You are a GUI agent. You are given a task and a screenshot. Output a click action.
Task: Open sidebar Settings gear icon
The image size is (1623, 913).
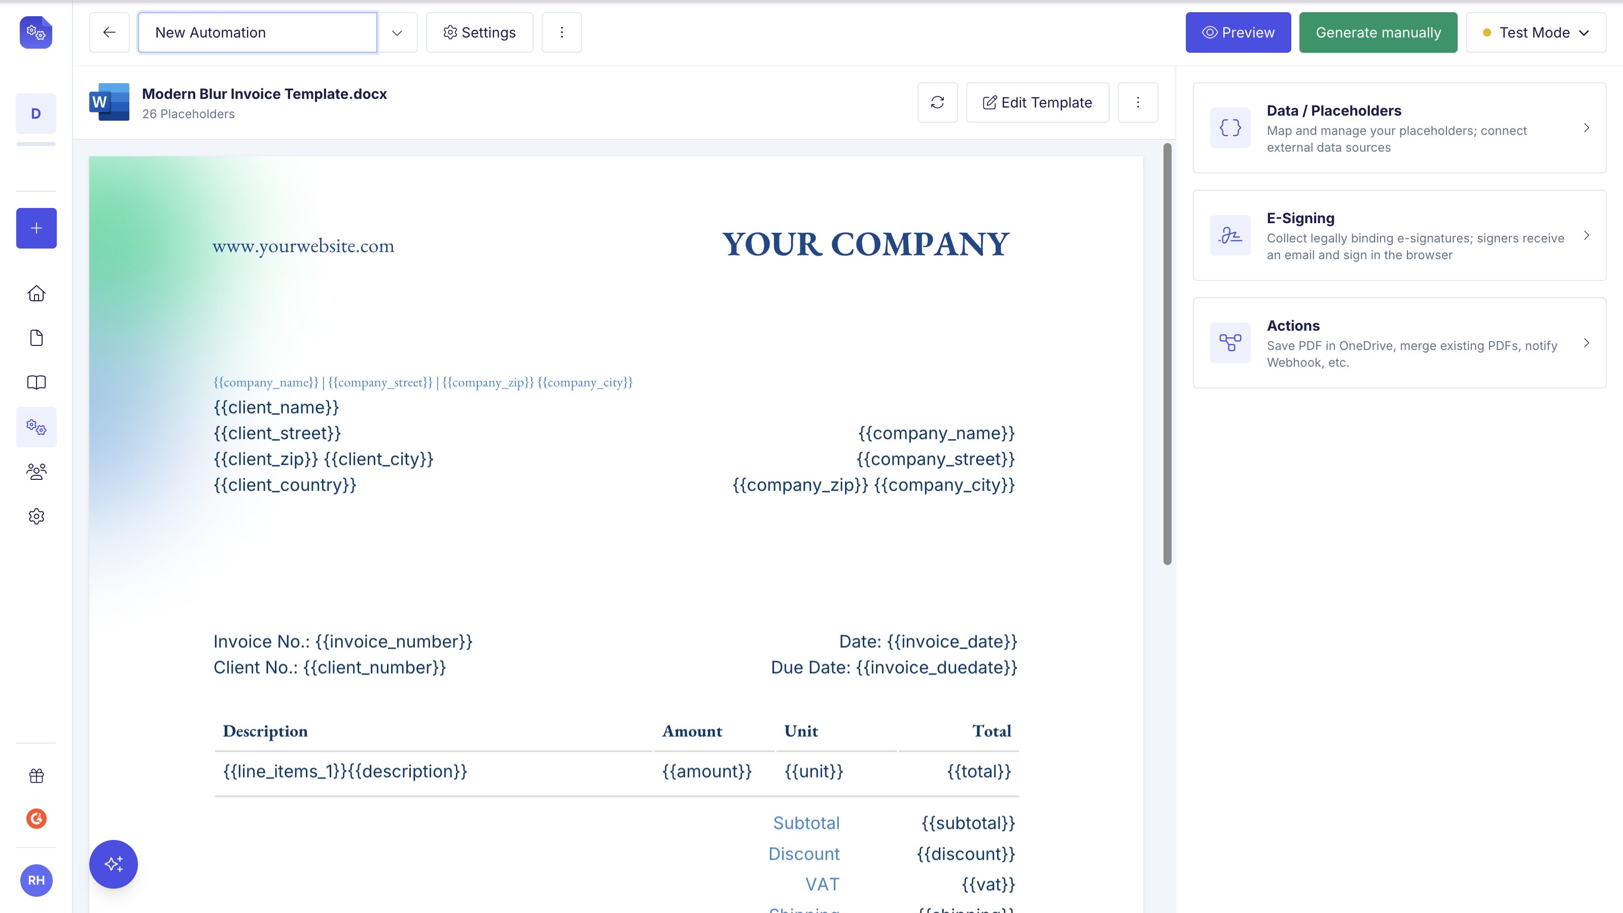point(37,516)
